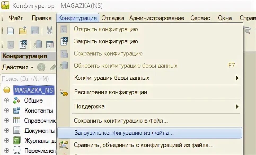
Task: Open the Файл menu
Action: [x=16, y=18]
